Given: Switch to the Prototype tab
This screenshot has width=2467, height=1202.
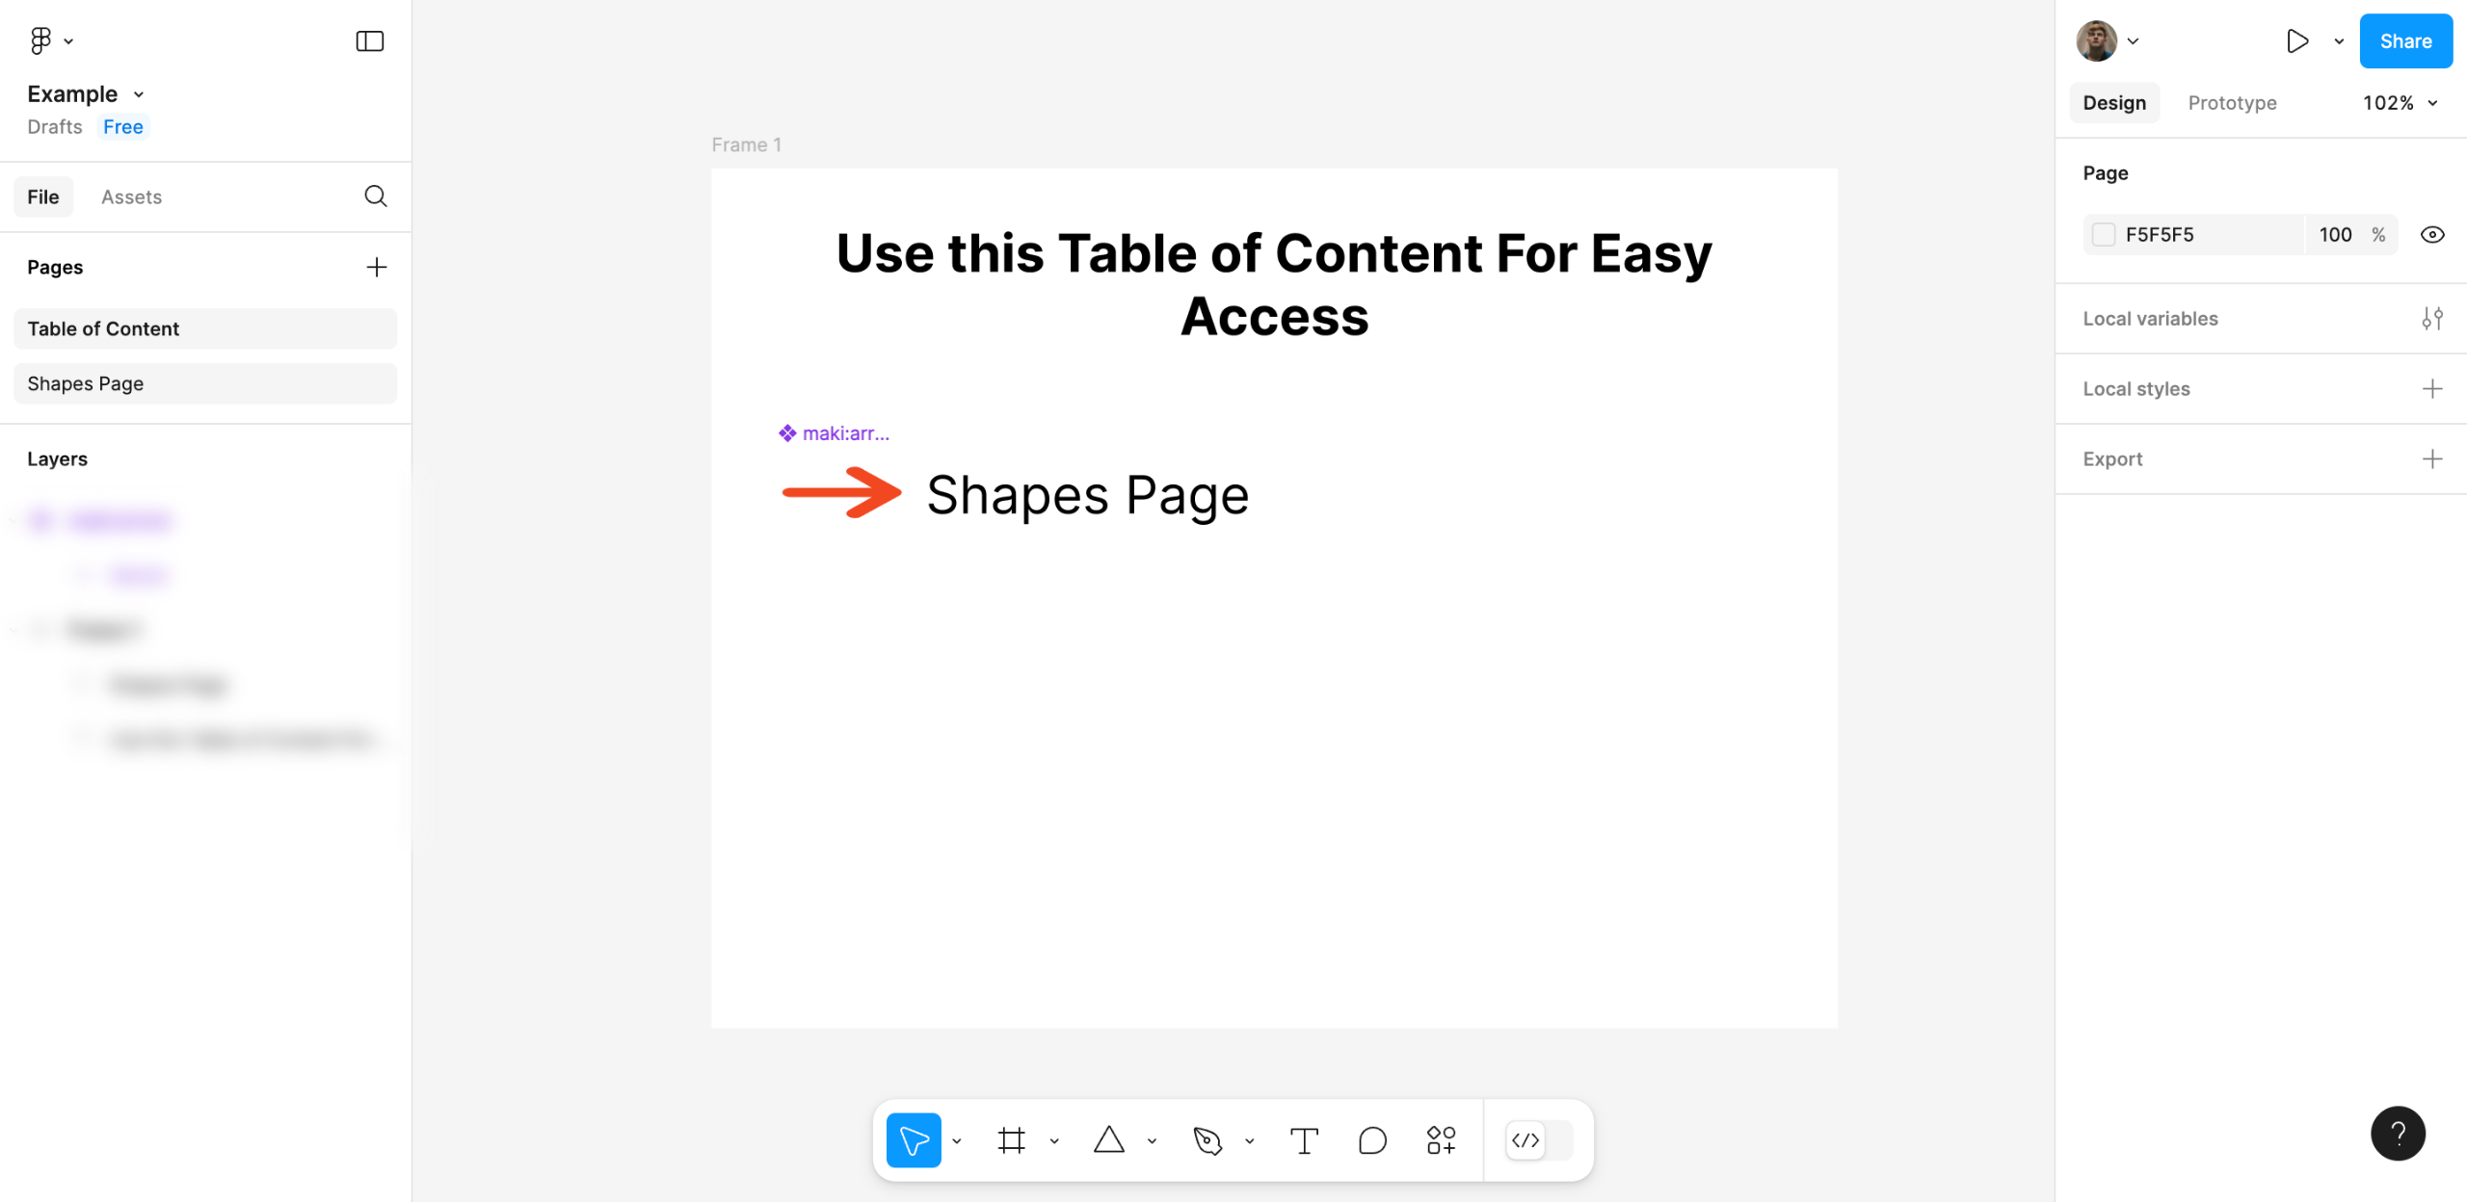Looking at the screenshot, I should click(x=2232, y=103).
